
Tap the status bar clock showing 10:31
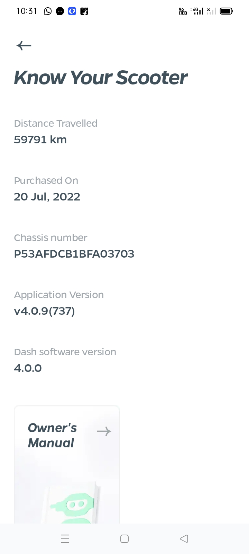tap(27, 11)
